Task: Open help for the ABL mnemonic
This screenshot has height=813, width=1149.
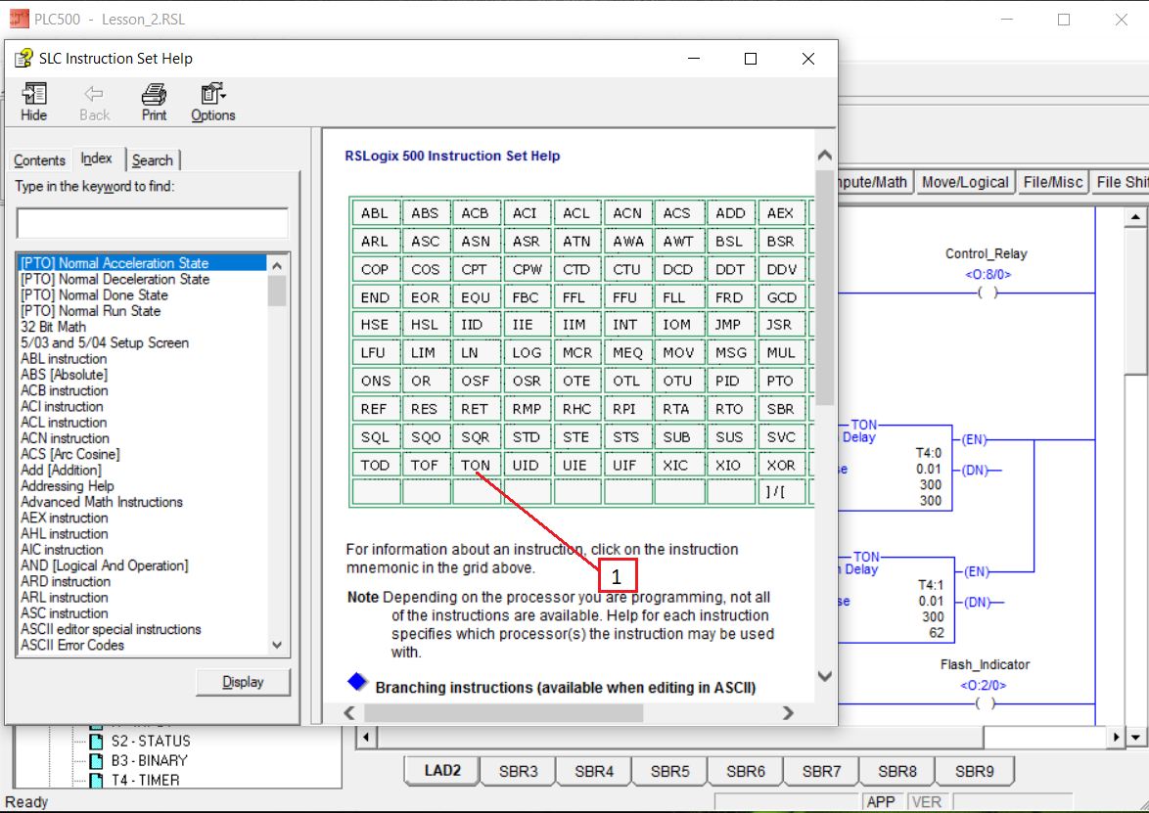Action: click(x=375, y=213)
